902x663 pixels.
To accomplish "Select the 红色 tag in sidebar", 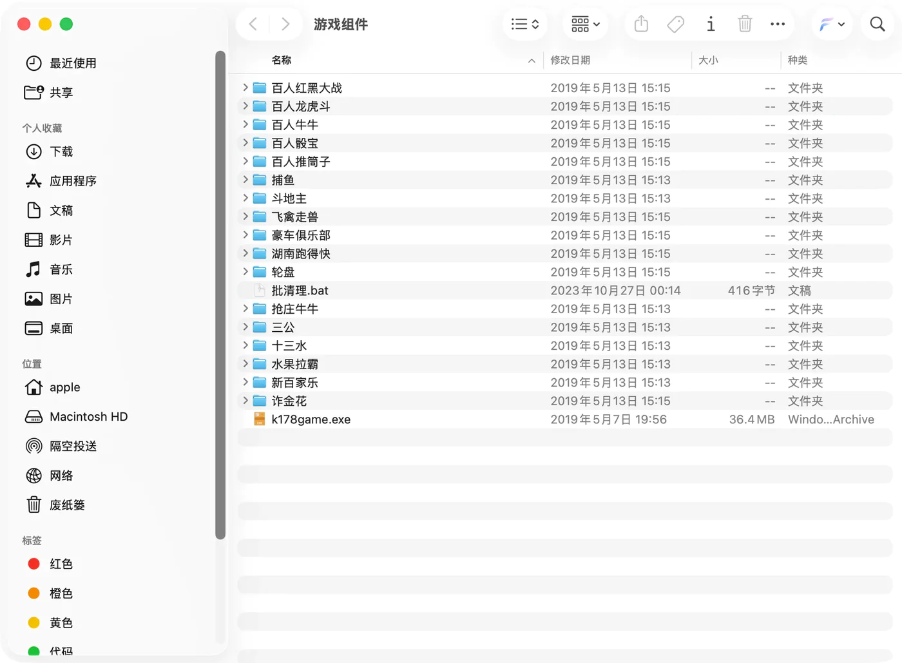I will pyautogui.click(x=50, y=564).
